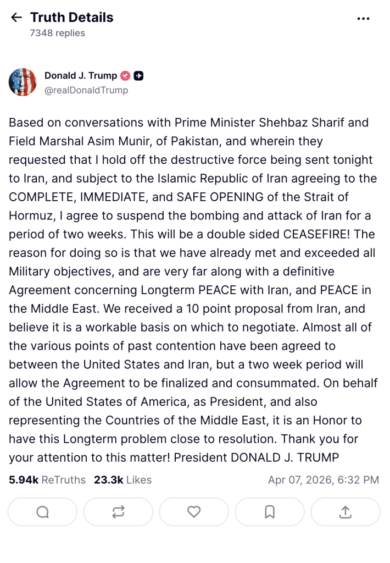
Task: ReTruth this post with the repost icon
Action: tap(118, 512)
